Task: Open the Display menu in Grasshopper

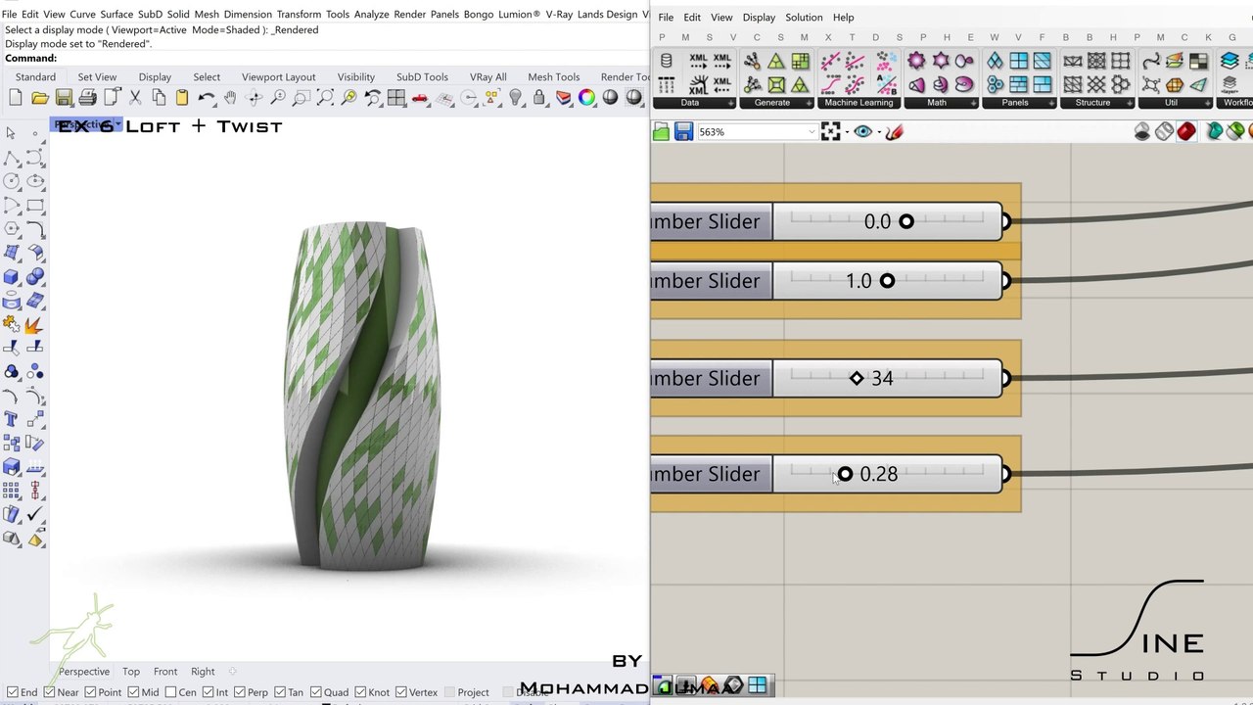Action: point(759,17)
